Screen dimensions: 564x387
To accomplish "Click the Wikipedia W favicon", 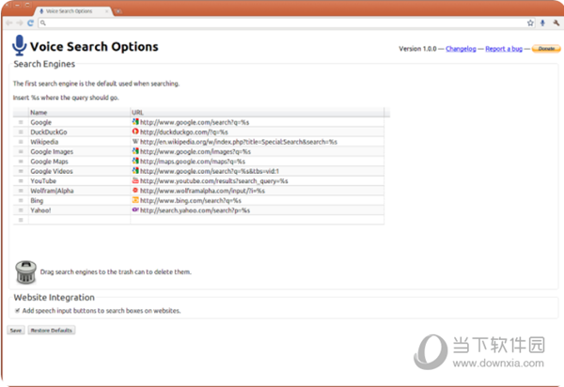I will pos(135,142).
